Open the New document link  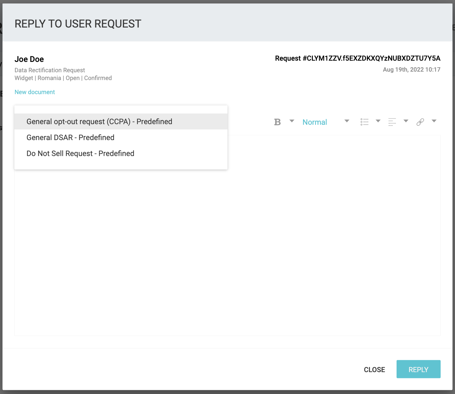(35, 92)
